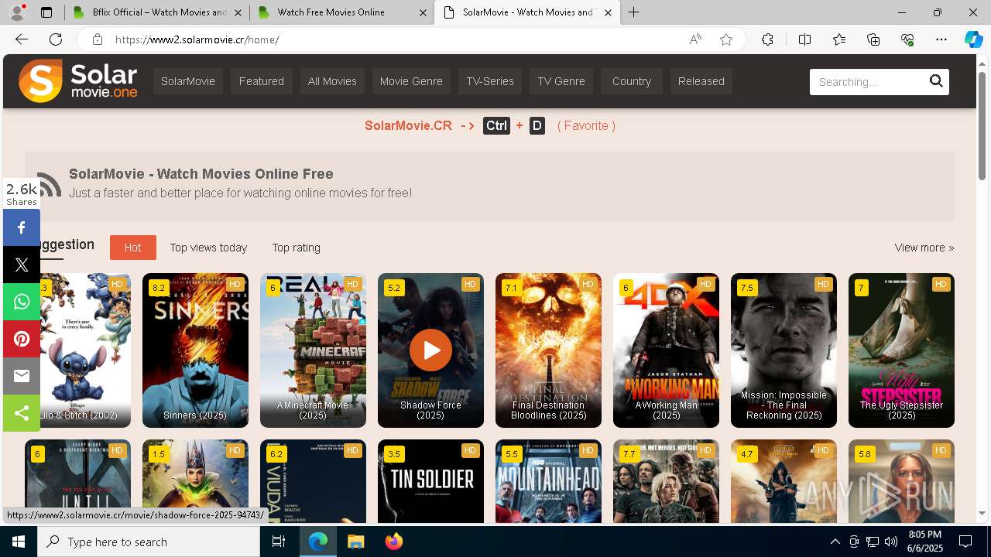Expand TV Genre menu
Viewport: 991px width, 557px height.
561,81
